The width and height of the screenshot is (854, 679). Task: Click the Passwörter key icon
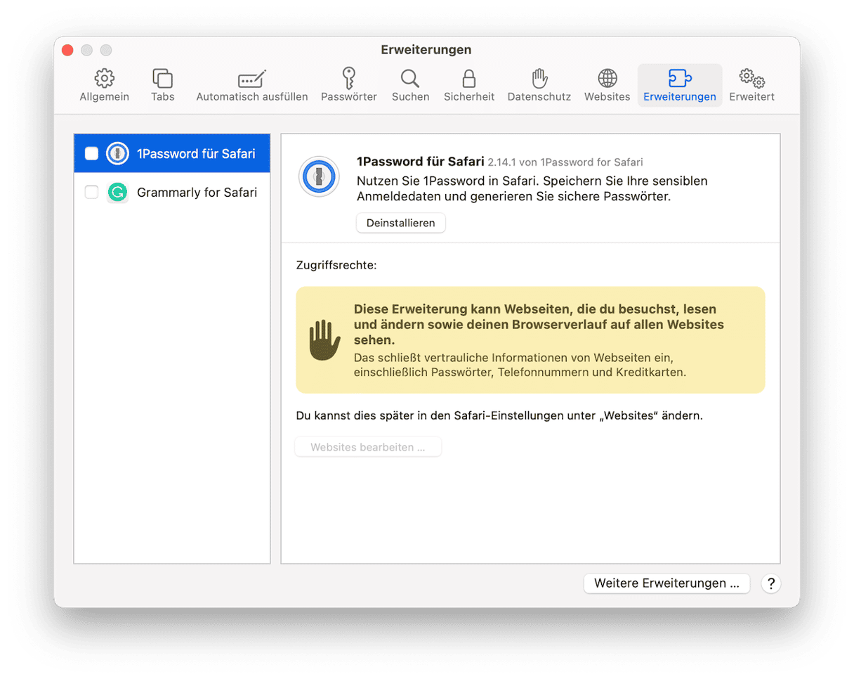pyautogui.click(x=348, y=78)
